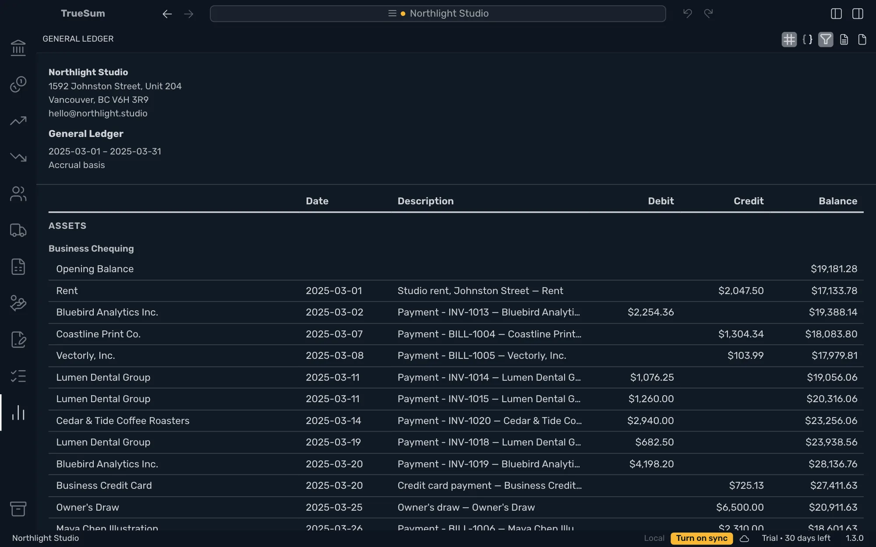
Task: Click the Balance column header
Action: coord(838,201)
